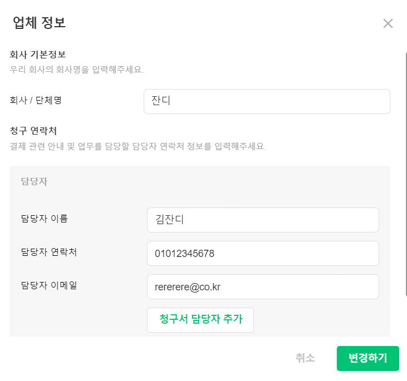Image resolution: width=407 pixels, height=381 pixels.
Task: Click the 담당자 panel heading
Action: point(34,182)
